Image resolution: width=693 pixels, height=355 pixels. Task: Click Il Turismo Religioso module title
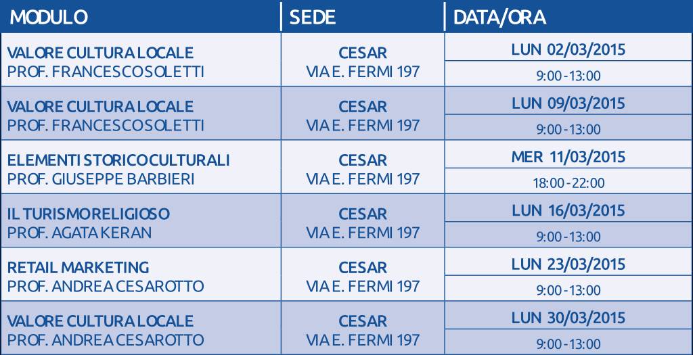89,214
